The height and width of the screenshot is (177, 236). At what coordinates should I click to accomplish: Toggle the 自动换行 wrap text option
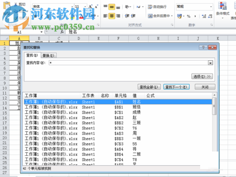coord(157,7)
